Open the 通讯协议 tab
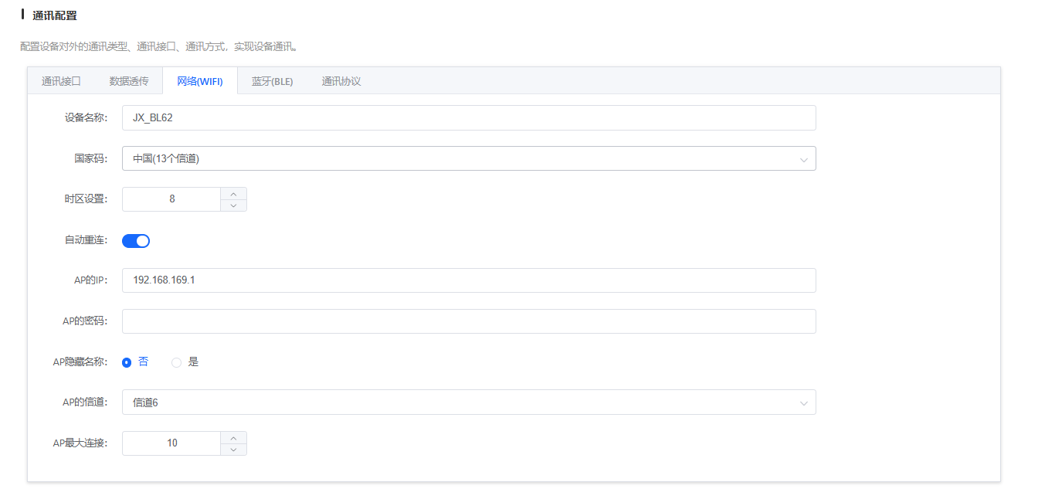The width and height of the screenshot is (1038, 499). pyautogui.click(x=341, y=81)
